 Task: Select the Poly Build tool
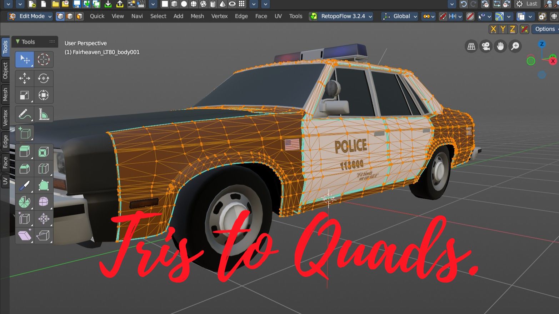click(x=44, y=185)
